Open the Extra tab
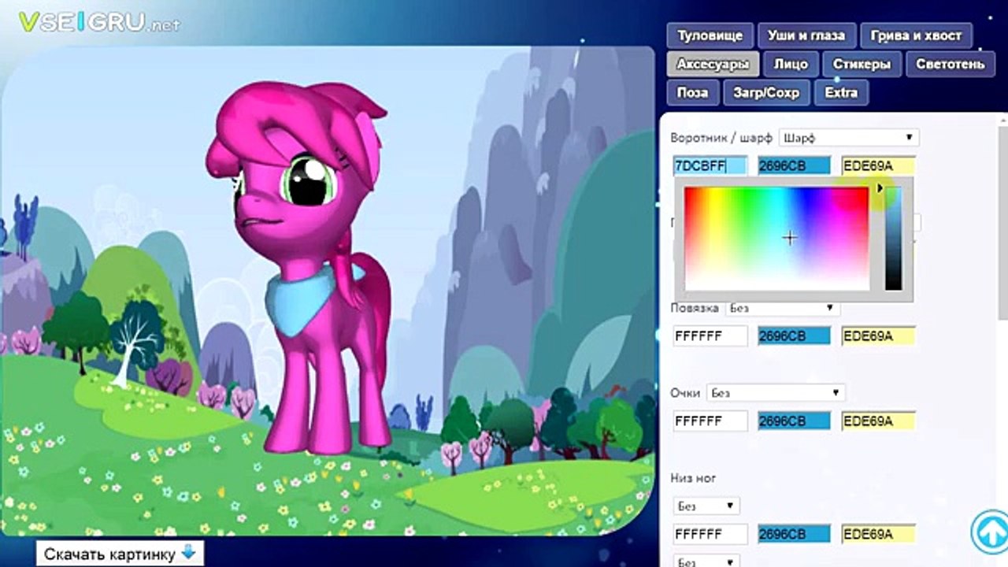Image resolution: width=1008 pixels, height=567 pixels. (x=841, y=92)
